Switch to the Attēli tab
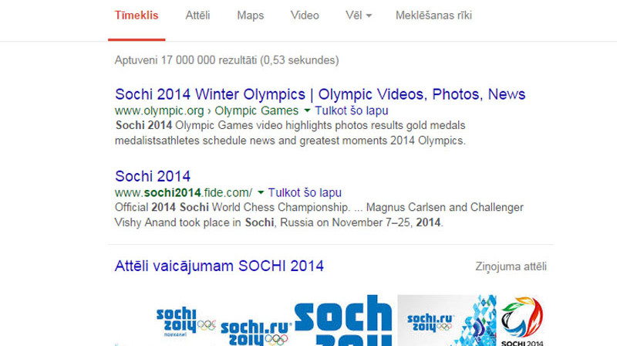This screenshot has height=346, width=617. [x=197, y=15]
